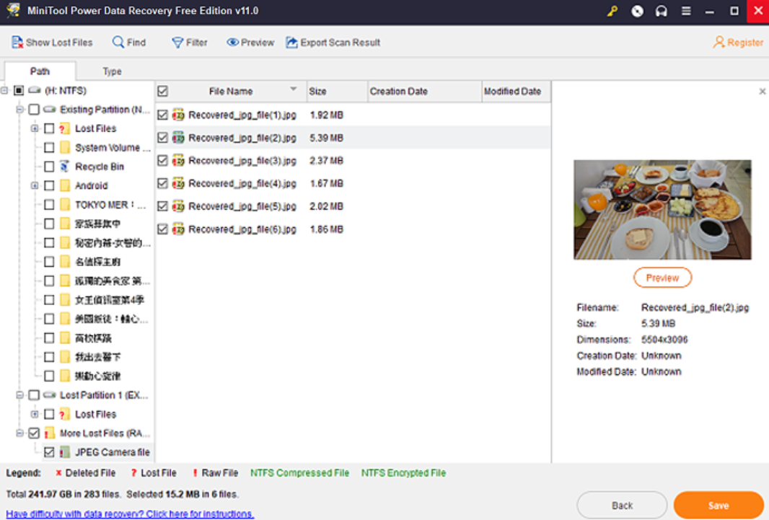Click the Recycle Bin folder icon
The height and width of the screenshot is (520, 769).
[65, 167]
